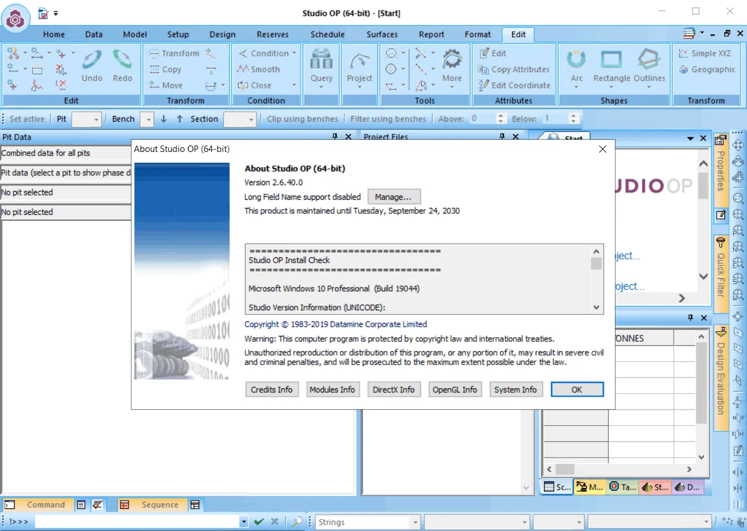Open Credits Info
Viewport: 747px width, 531px height.
[272, 390]
